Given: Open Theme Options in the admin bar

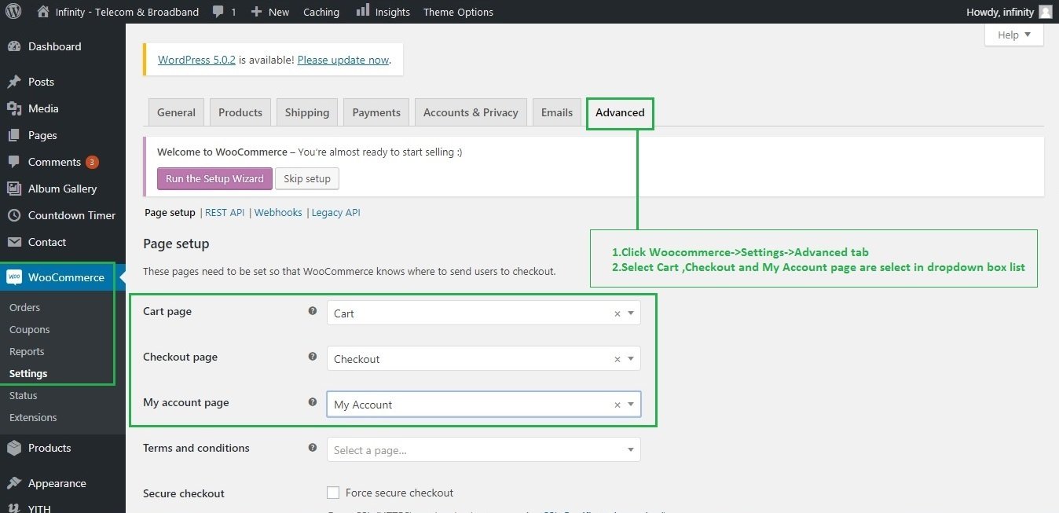Looking at the screenshot, I should (458, 12).
